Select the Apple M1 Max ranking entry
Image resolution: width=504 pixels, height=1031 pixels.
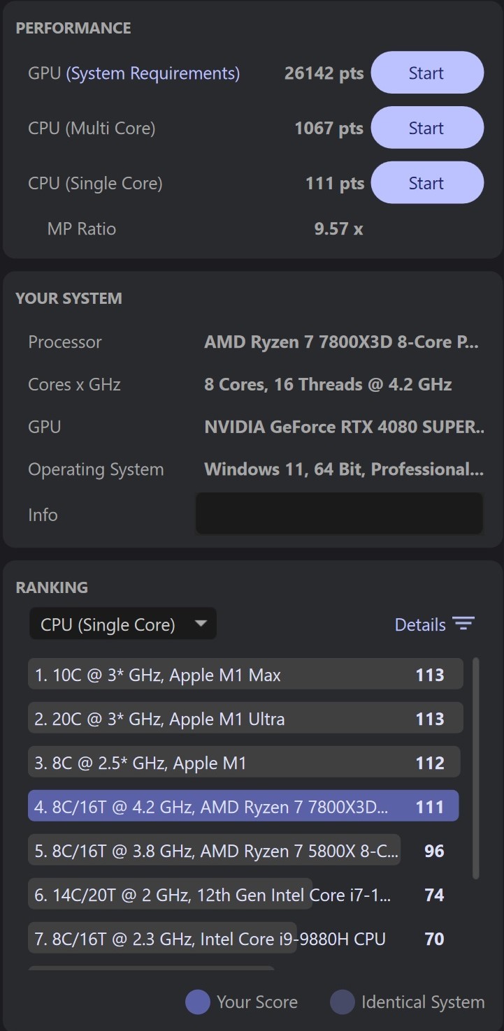[x=245, y=675]
